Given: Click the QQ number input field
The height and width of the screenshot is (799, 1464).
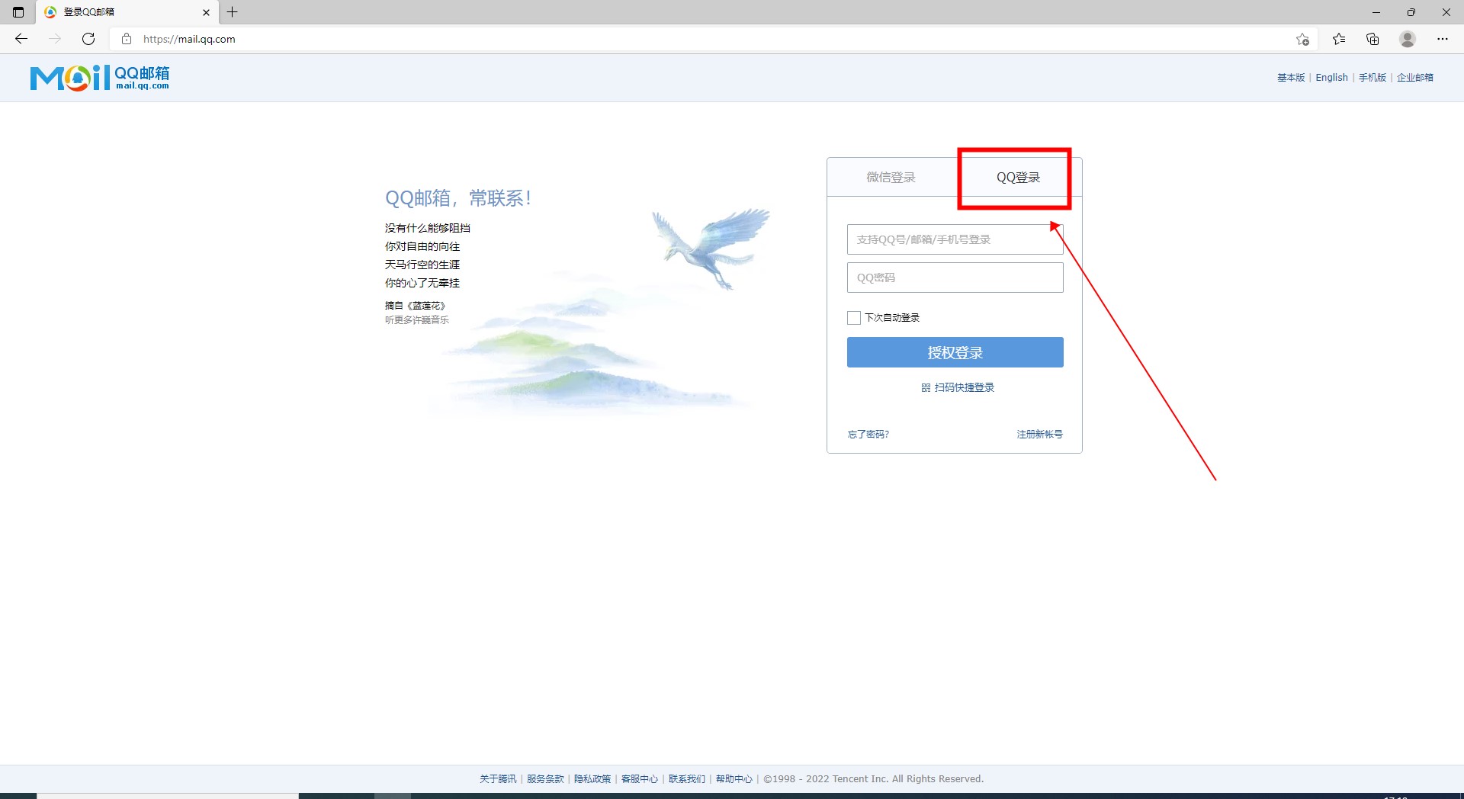Looking at the screenshot, I should point(954,239).
